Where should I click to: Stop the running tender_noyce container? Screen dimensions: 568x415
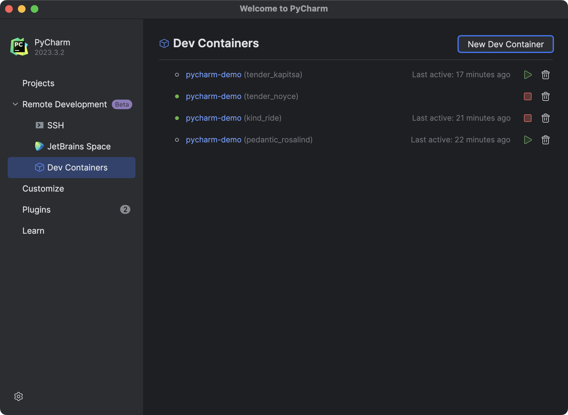tap(528, 96)
